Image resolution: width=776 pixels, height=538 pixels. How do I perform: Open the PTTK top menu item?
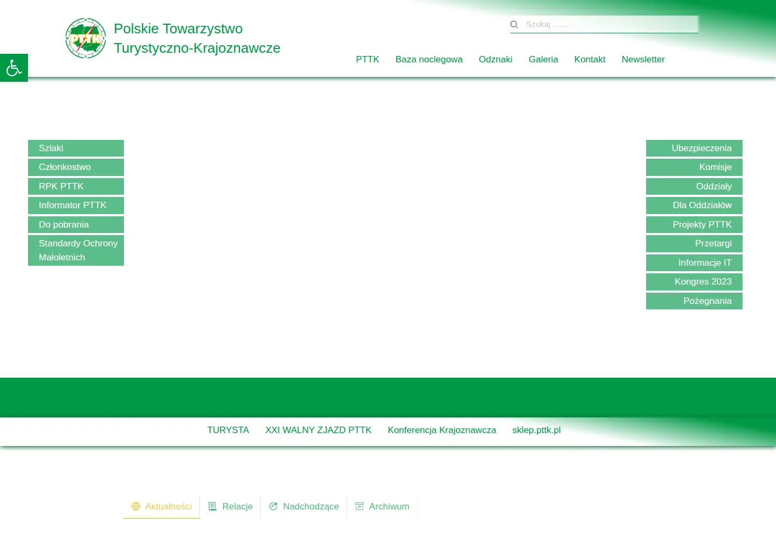pyautogui.click(x=368, y=59)
